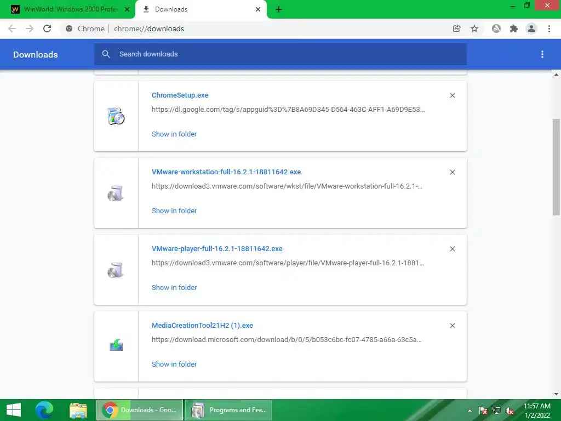Open MediaCreationTool21H2 (1).exe link
Viewport: 561px width, 421px height.
pos(202,326)
